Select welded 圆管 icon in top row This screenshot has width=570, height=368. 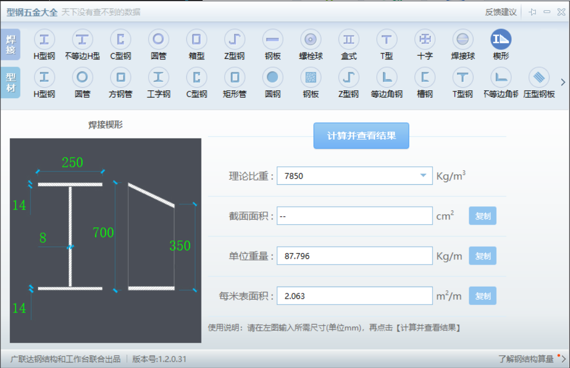(159, 39)
